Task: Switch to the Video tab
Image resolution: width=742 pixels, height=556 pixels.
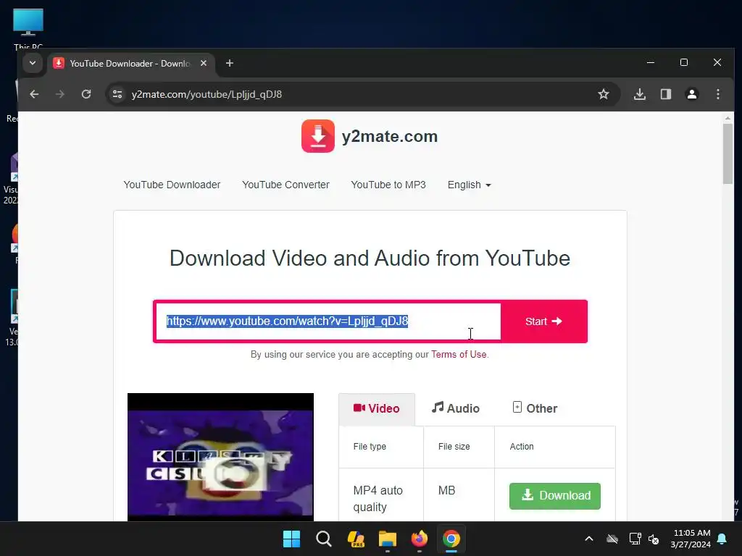Action: point(377,408)
